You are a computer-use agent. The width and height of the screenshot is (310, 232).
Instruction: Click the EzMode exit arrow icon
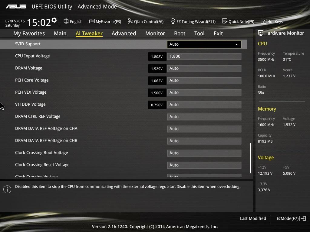pyautogui.click(x=303, y=218)
